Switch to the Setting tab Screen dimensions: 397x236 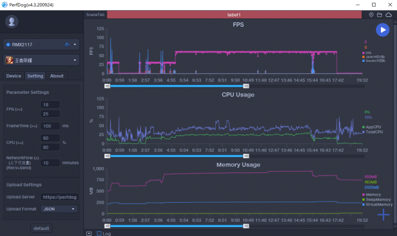[35, 76]
